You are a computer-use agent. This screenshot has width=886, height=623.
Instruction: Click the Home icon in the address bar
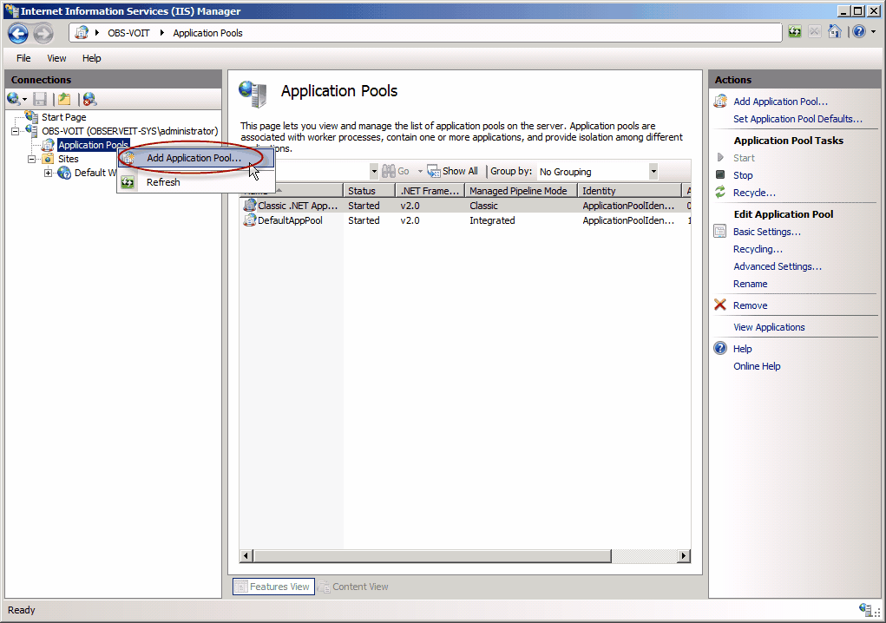click(834, 32)
